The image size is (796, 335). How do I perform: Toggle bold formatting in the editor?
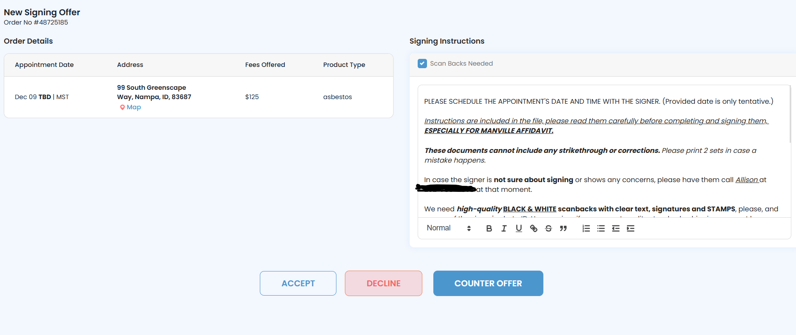(x=489, y=228)
